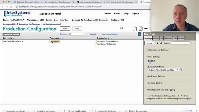Click the Production Stopped status badge
This screenshot has width=199, height=112.
(x=11, y=34)
